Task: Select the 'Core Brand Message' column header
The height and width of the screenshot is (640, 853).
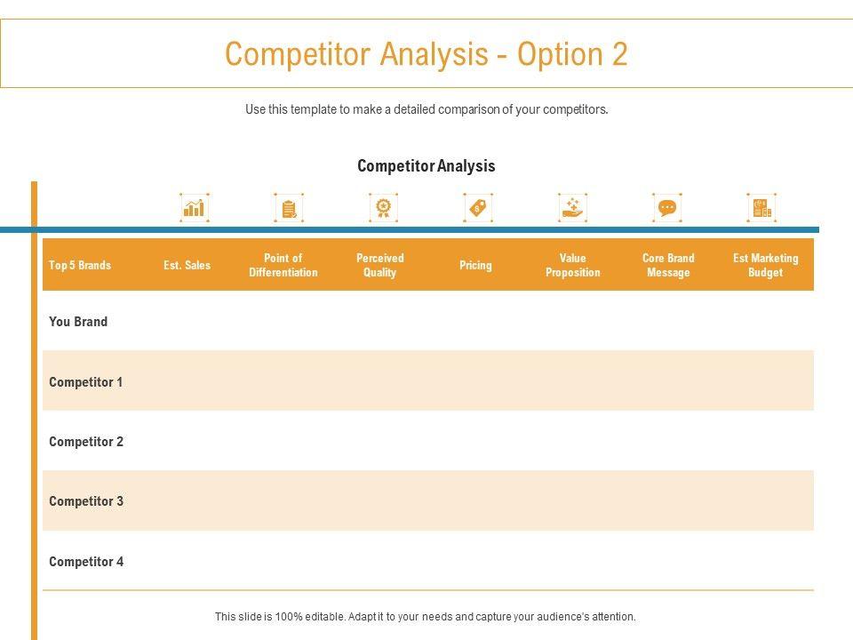Action: click(668, 265)
